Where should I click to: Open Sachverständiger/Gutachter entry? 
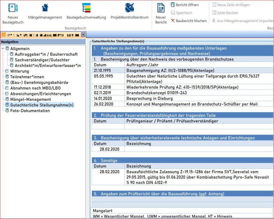(x=42, y=60)
